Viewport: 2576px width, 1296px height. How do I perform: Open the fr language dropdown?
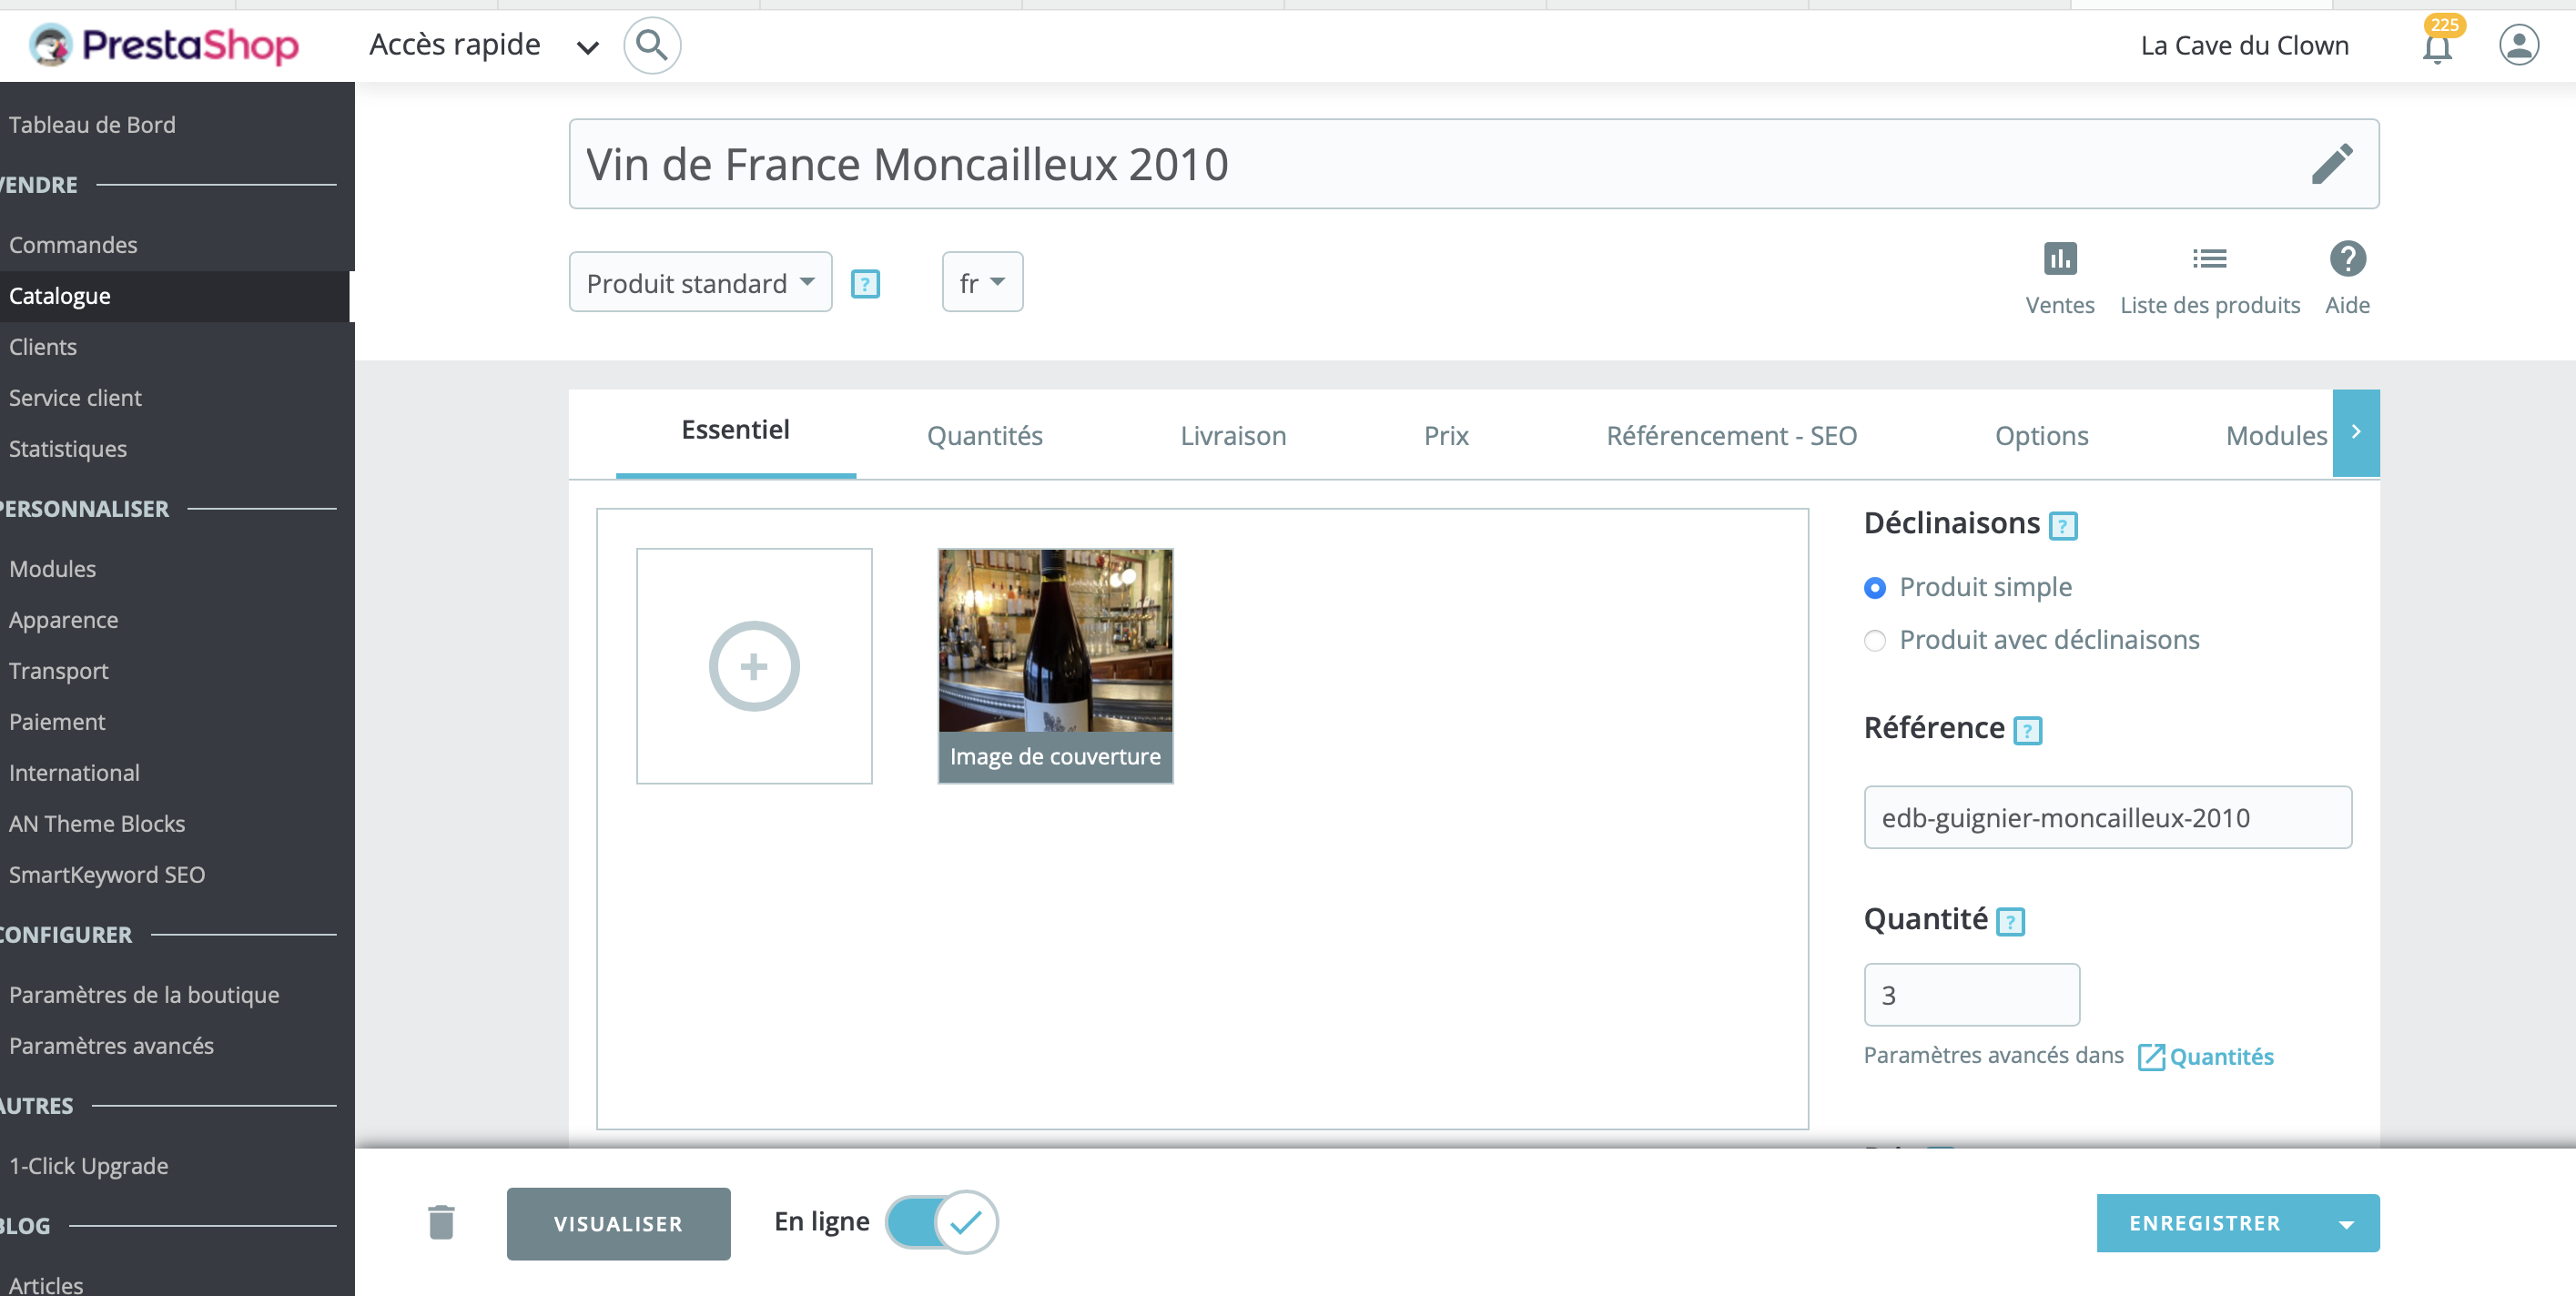[x=981, y=282]
